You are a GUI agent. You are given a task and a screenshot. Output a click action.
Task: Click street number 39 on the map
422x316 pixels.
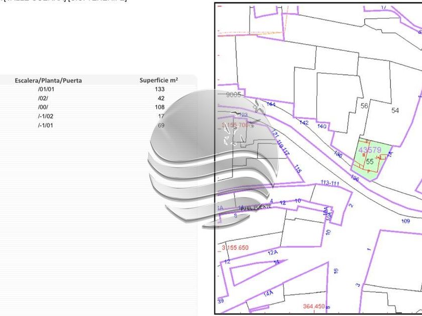pyautogui.click(x=221, y=300)
